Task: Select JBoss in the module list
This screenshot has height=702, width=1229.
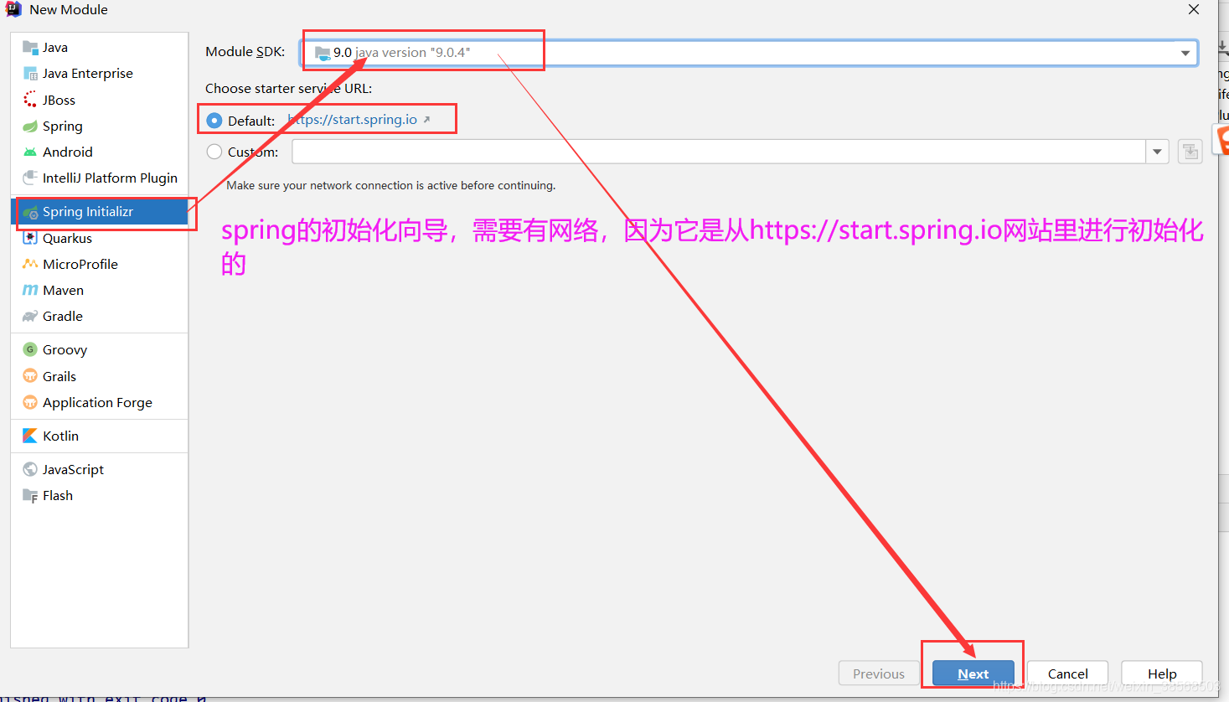Action: 100,100
